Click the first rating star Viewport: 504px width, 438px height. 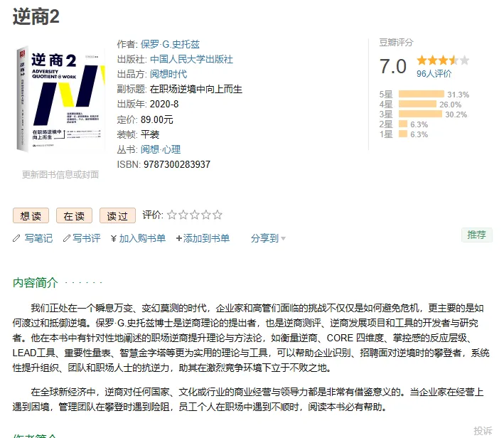point(172,215)
